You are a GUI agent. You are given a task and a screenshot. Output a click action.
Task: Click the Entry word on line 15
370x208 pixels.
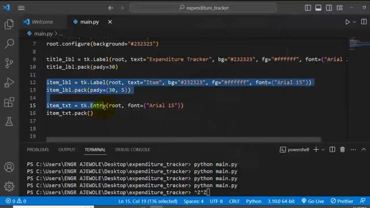click(98, 105)
